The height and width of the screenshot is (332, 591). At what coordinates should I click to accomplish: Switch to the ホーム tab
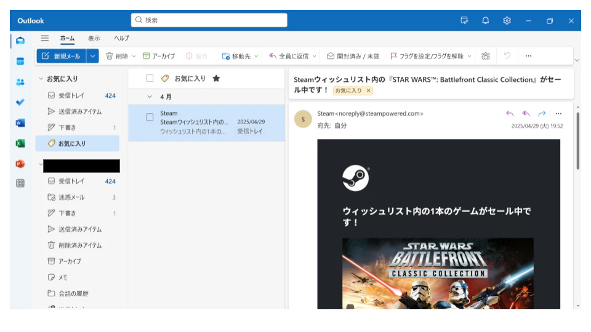pyautogui.click(x=67, y=38)
